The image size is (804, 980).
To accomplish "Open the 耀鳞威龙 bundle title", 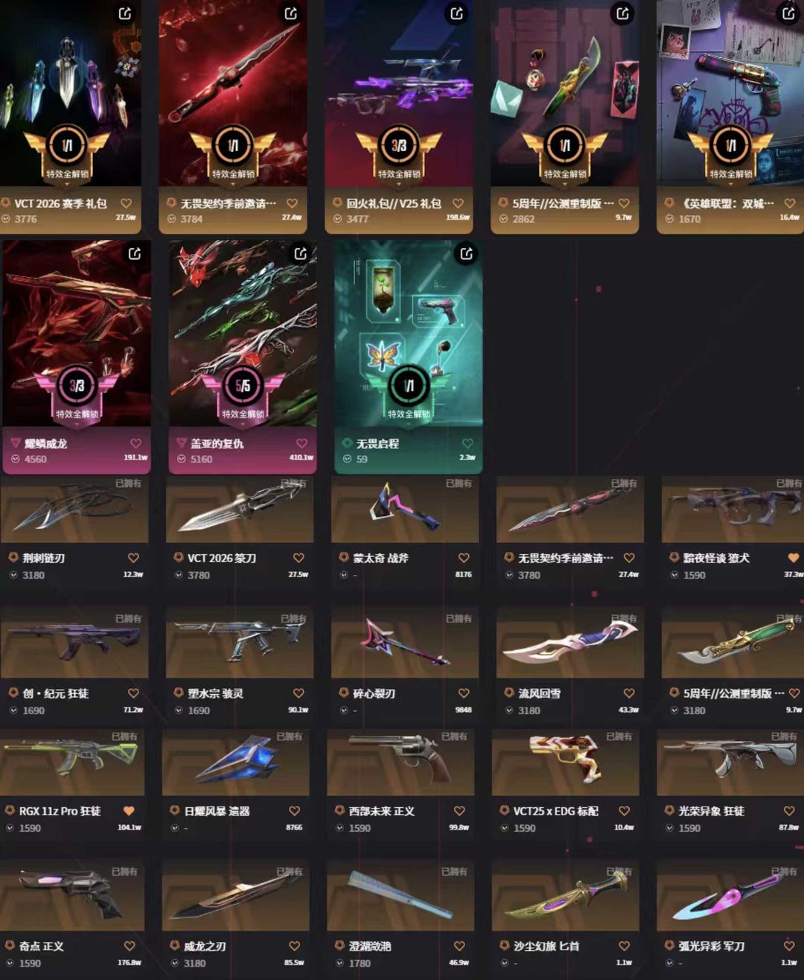I will [46, 444].
